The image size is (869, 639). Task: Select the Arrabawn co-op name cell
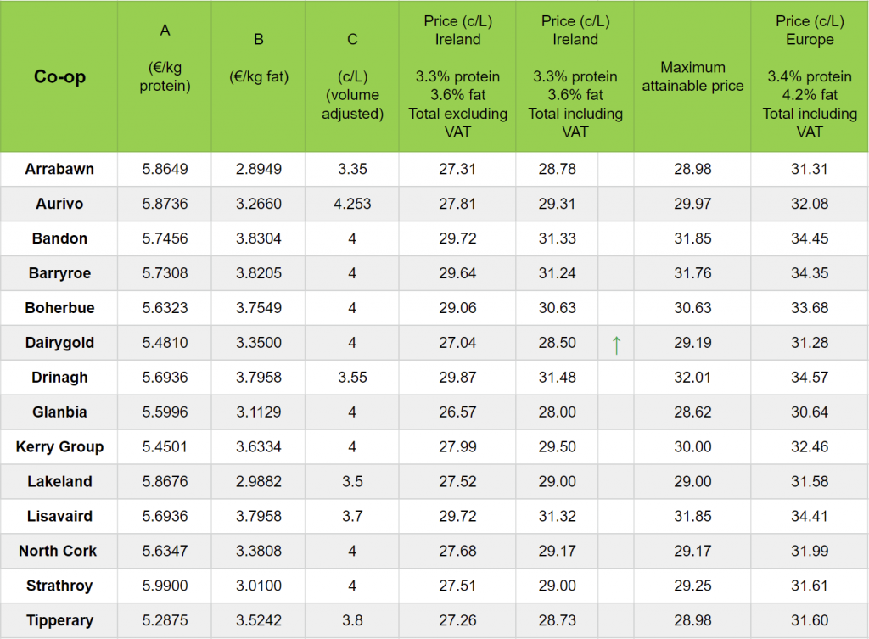[x=59, y=169]
